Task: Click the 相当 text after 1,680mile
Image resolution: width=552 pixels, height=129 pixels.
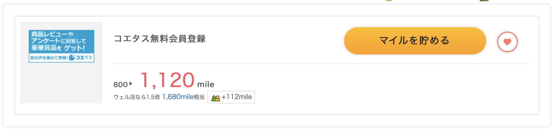Action: click(x=199, y=97)
